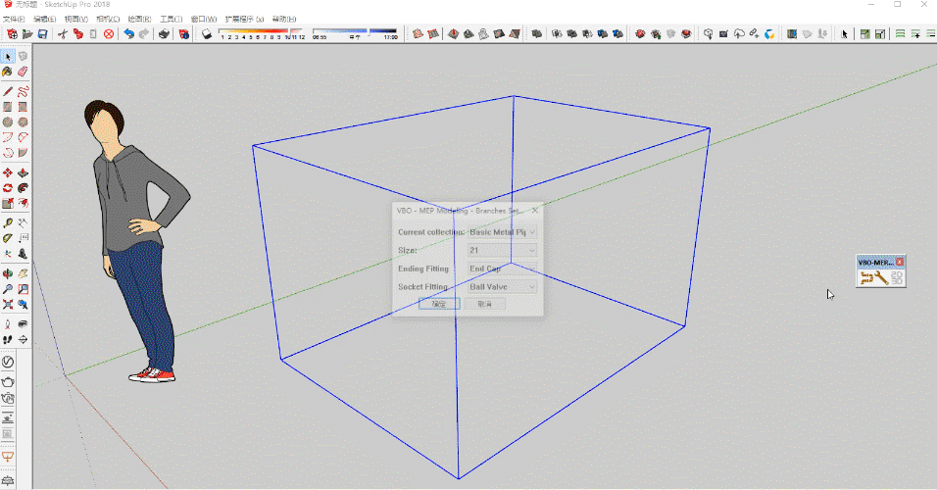Open the 文件 (File) menu
The width and height of the screenshot is (937, 490).
[x=13, y=19]
